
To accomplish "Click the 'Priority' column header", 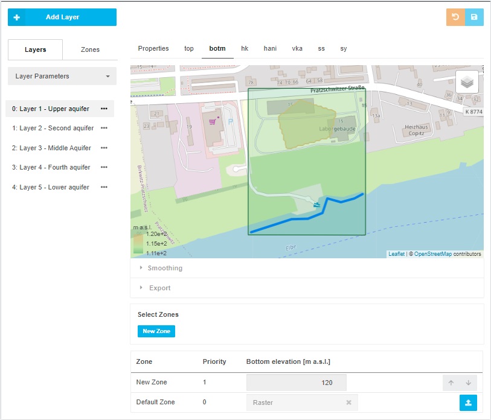I will coord(214,361).
